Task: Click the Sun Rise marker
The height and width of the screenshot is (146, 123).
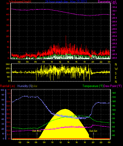Action: pyautogui.click(x=37, y=131)
